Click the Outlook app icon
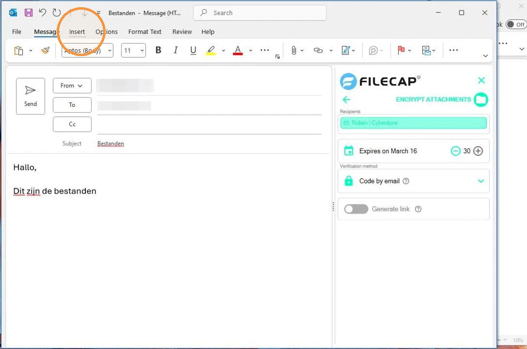527x349 pixels. coord(13,13)
